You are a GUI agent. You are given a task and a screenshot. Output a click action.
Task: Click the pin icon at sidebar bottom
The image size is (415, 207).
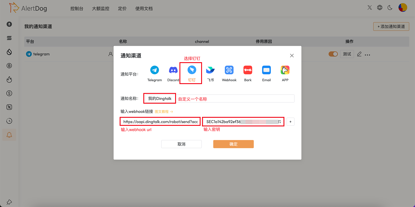[9, 202]
